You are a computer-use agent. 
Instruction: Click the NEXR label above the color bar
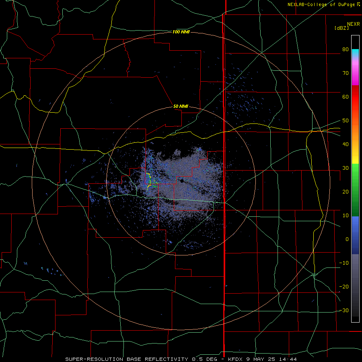(x=354, y=24)
